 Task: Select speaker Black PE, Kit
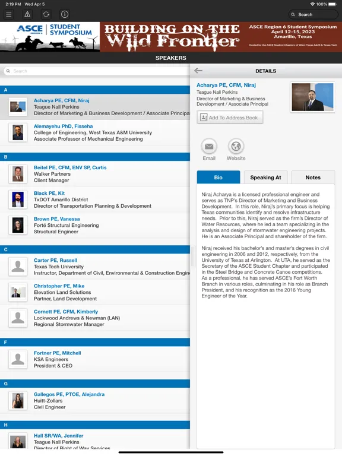95,199
